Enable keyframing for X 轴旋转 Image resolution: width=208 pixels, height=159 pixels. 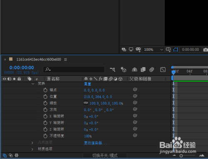tap(45, 116)
